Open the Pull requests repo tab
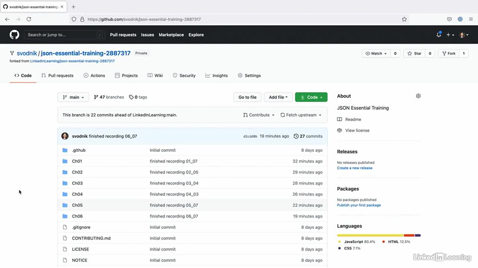The image size is (478, 268). (x=57, y=76)
